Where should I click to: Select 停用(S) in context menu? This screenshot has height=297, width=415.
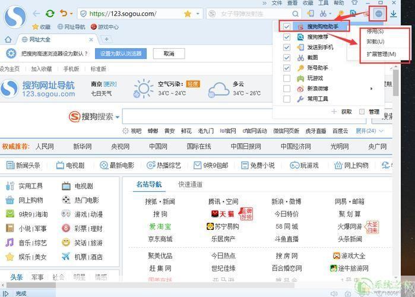[375, 31]
